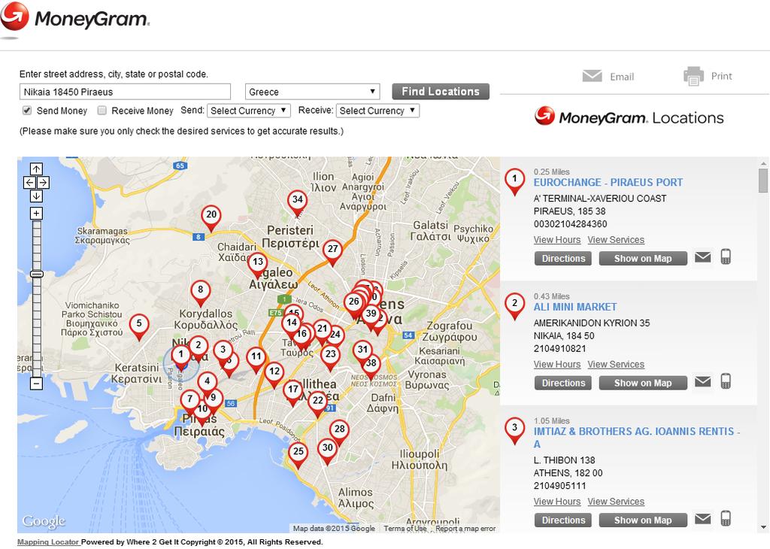Zoom in the map with plus button
Image resolution: width=770 pixels, height=549 pixels.
(36, 213)
